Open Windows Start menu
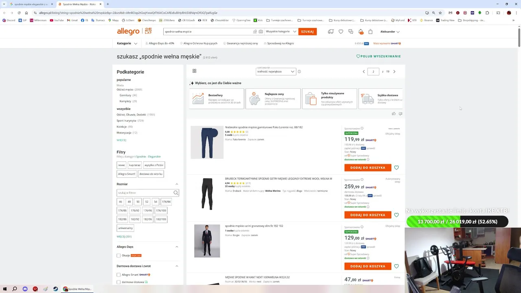This screenshot has width=521, height=293. (x=4, y=289)
